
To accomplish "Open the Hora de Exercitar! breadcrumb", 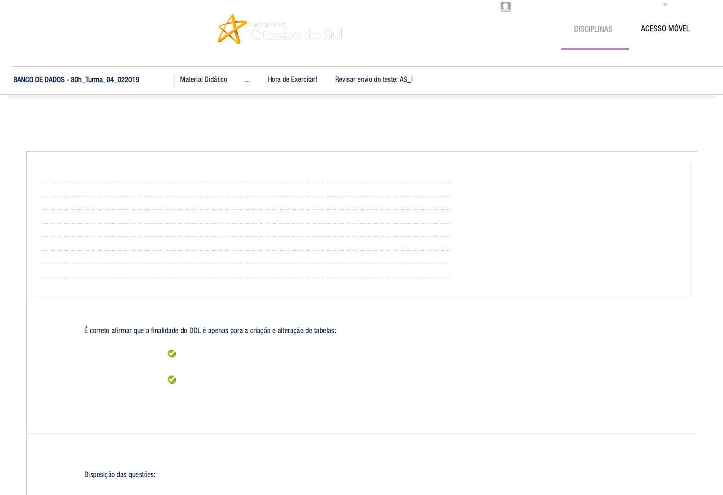I will [x=292, y=80].
